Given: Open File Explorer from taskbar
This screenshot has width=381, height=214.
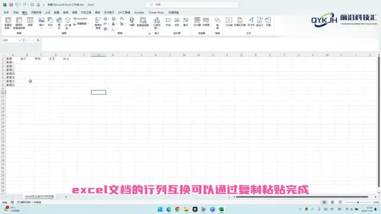Looking at the screenshot, I should tap(186, 209).
